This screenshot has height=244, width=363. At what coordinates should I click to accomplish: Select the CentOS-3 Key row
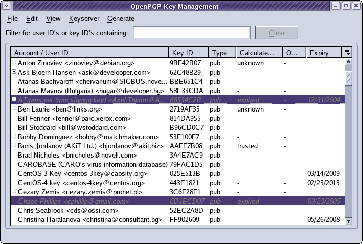(177, 173)
